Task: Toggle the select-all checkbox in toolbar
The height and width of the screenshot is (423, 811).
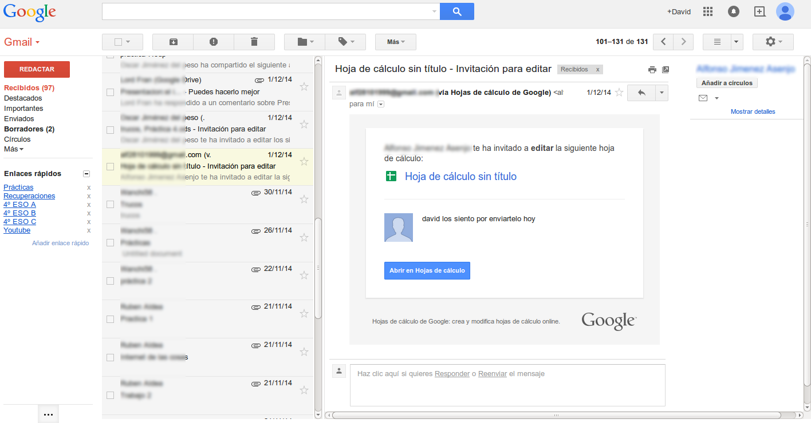Action: tap(118, 42)
